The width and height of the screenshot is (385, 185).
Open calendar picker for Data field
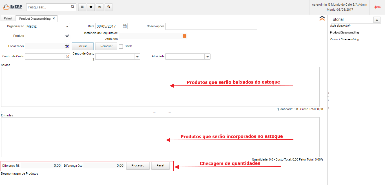click(x=125, y=26)
